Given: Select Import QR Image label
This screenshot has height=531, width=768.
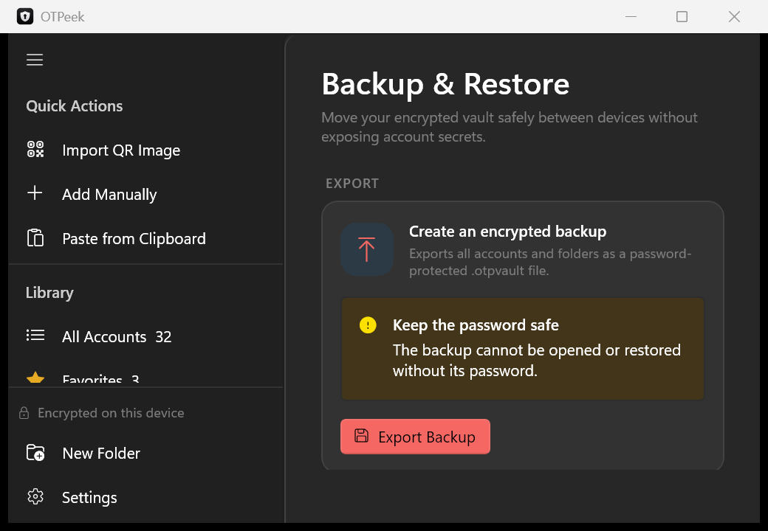Looking at the screenshot, I should pyautogui.click(x=121, y=150).
